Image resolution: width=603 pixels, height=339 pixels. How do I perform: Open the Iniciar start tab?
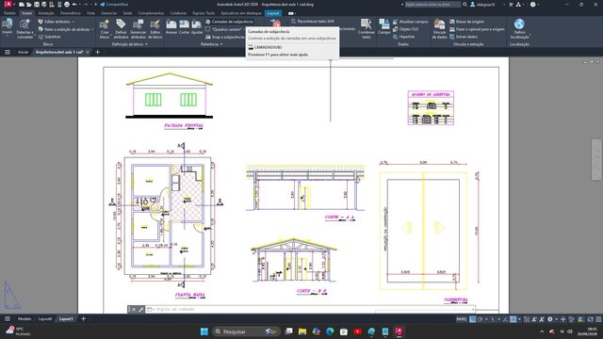[x=23, y=52]
